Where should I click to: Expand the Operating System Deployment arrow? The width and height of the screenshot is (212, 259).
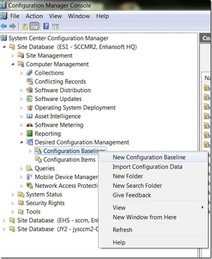coord(22,108)
